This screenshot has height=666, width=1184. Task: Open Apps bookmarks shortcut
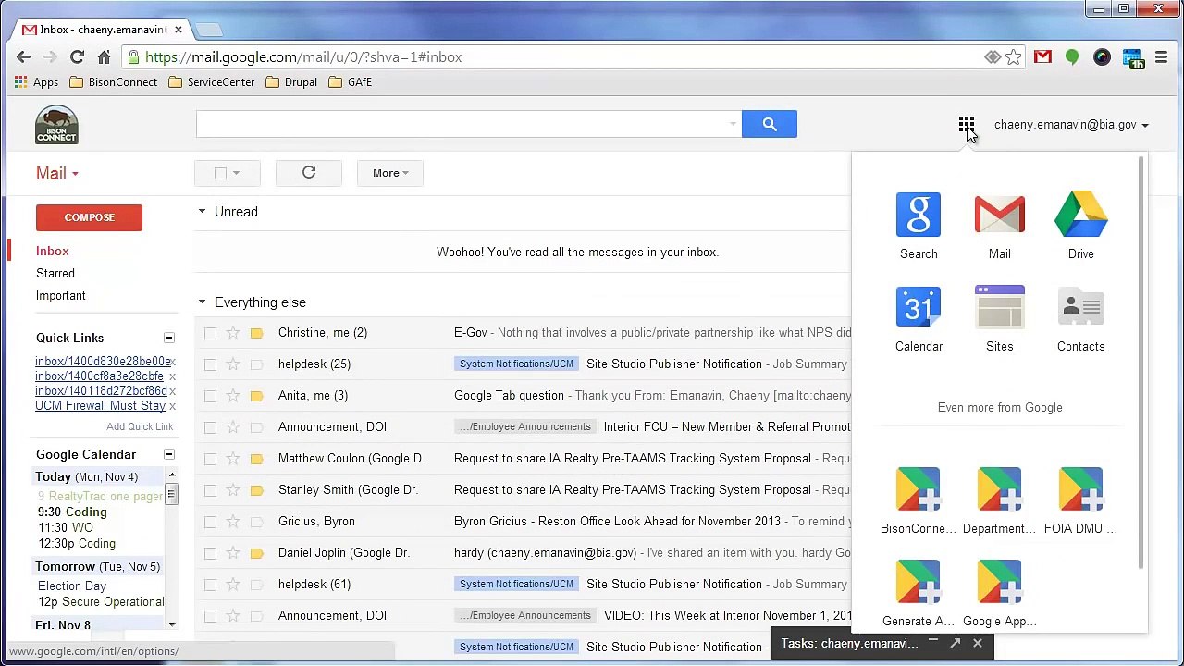[x=36, y=82]
